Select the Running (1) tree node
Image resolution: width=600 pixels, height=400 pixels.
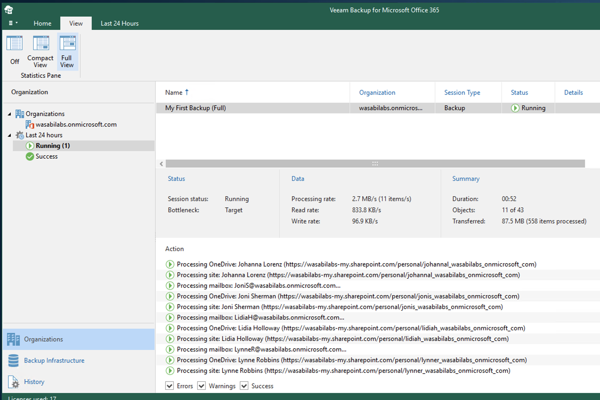pyautogui.click(x=84, y=146)
